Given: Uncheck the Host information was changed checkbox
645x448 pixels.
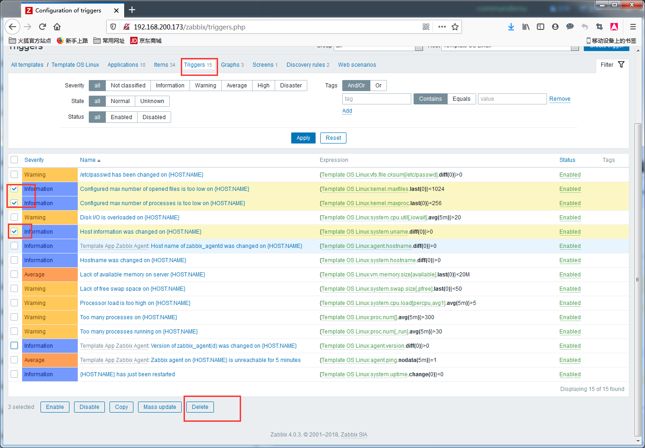Looking at the screenshot, I should pyautogui.click(x=14, y=231).
